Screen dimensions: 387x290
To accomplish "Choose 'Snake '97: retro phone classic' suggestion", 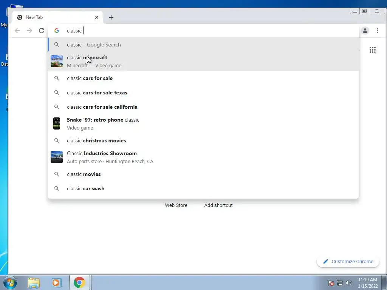I will click(x=203, y=123).
